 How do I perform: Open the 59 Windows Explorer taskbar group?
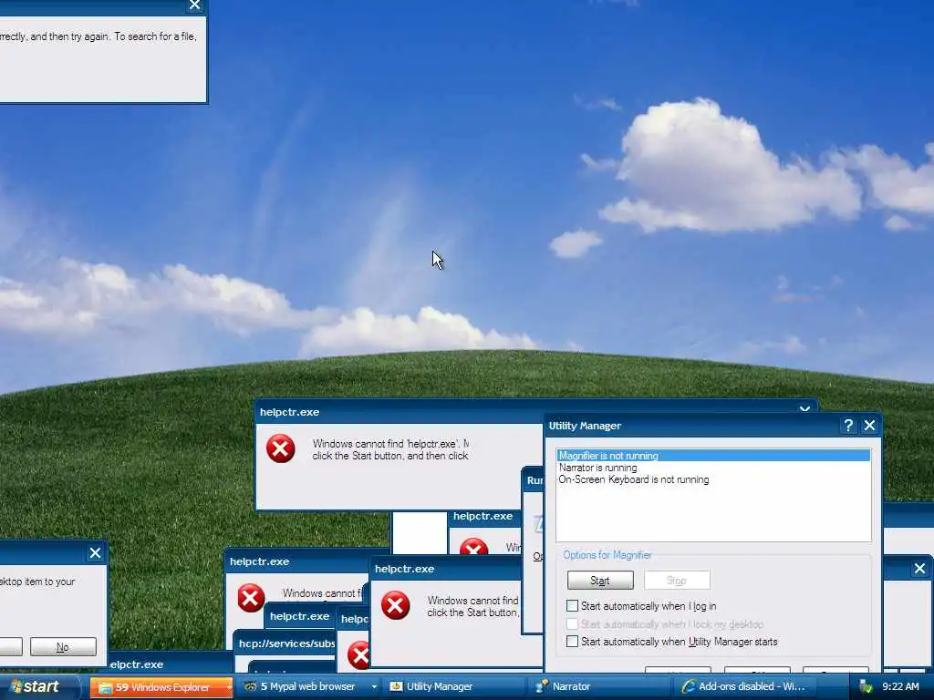pyautogui.click(x=161, y=687)
